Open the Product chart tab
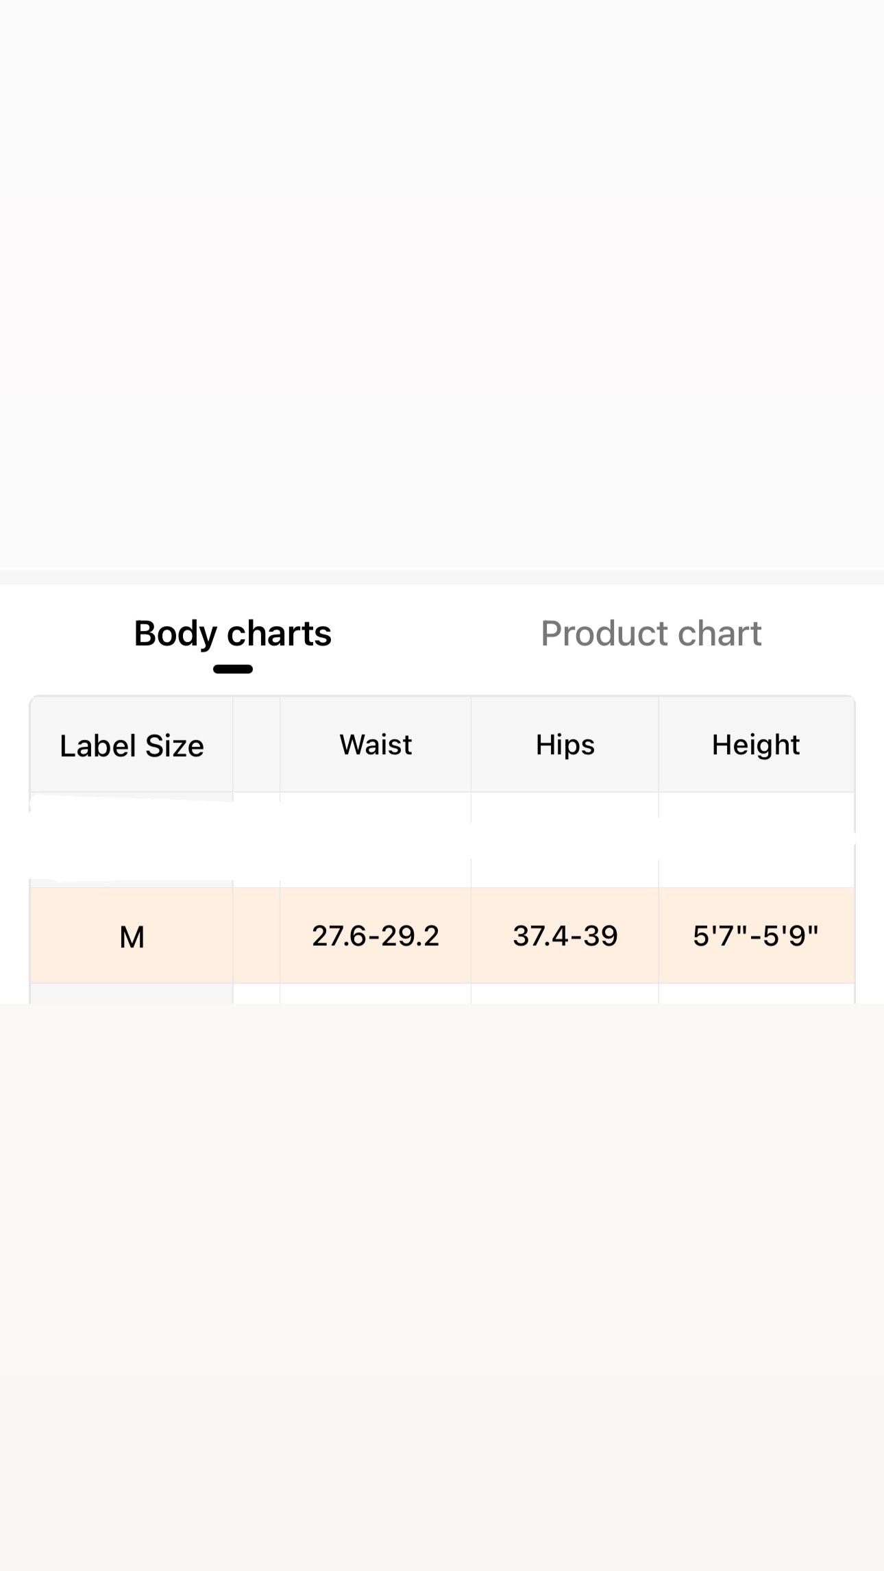 650,633
